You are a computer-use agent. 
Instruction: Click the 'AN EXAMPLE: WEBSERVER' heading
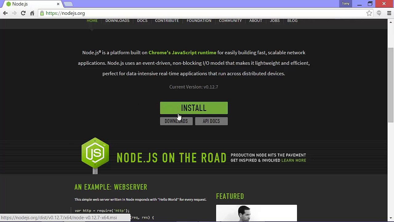(111, 187)
